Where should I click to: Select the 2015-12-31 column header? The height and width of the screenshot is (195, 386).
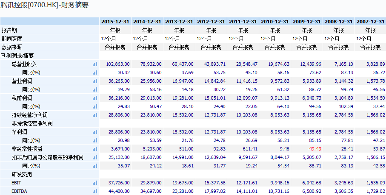115,22
